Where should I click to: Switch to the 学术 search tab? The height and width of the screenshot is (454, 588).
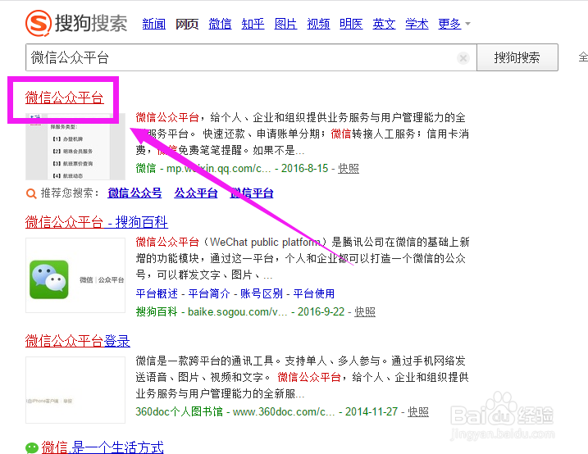click(417, 24)
